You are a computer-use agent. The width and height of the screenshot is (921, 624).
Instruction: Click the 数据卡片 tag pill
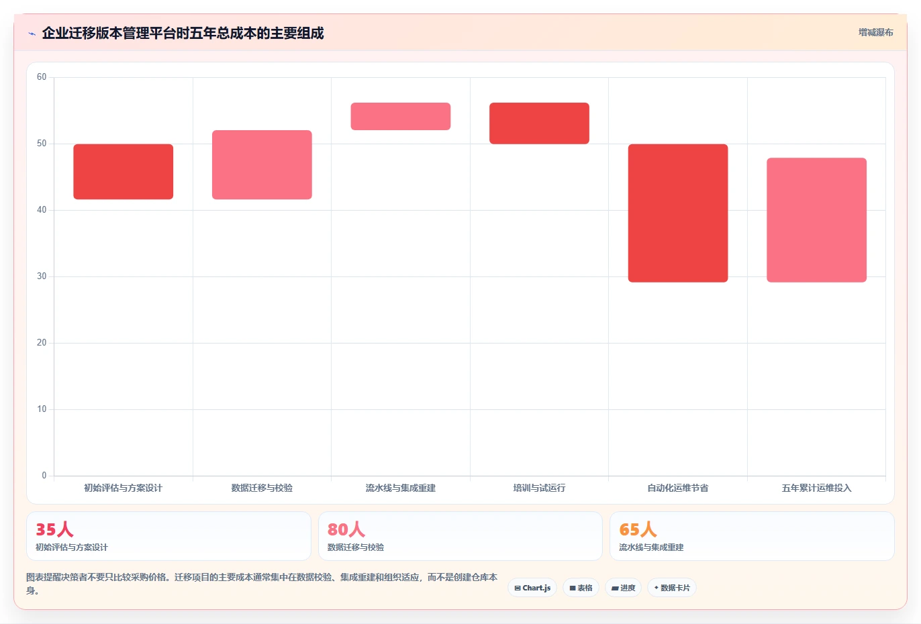(672, 588)
